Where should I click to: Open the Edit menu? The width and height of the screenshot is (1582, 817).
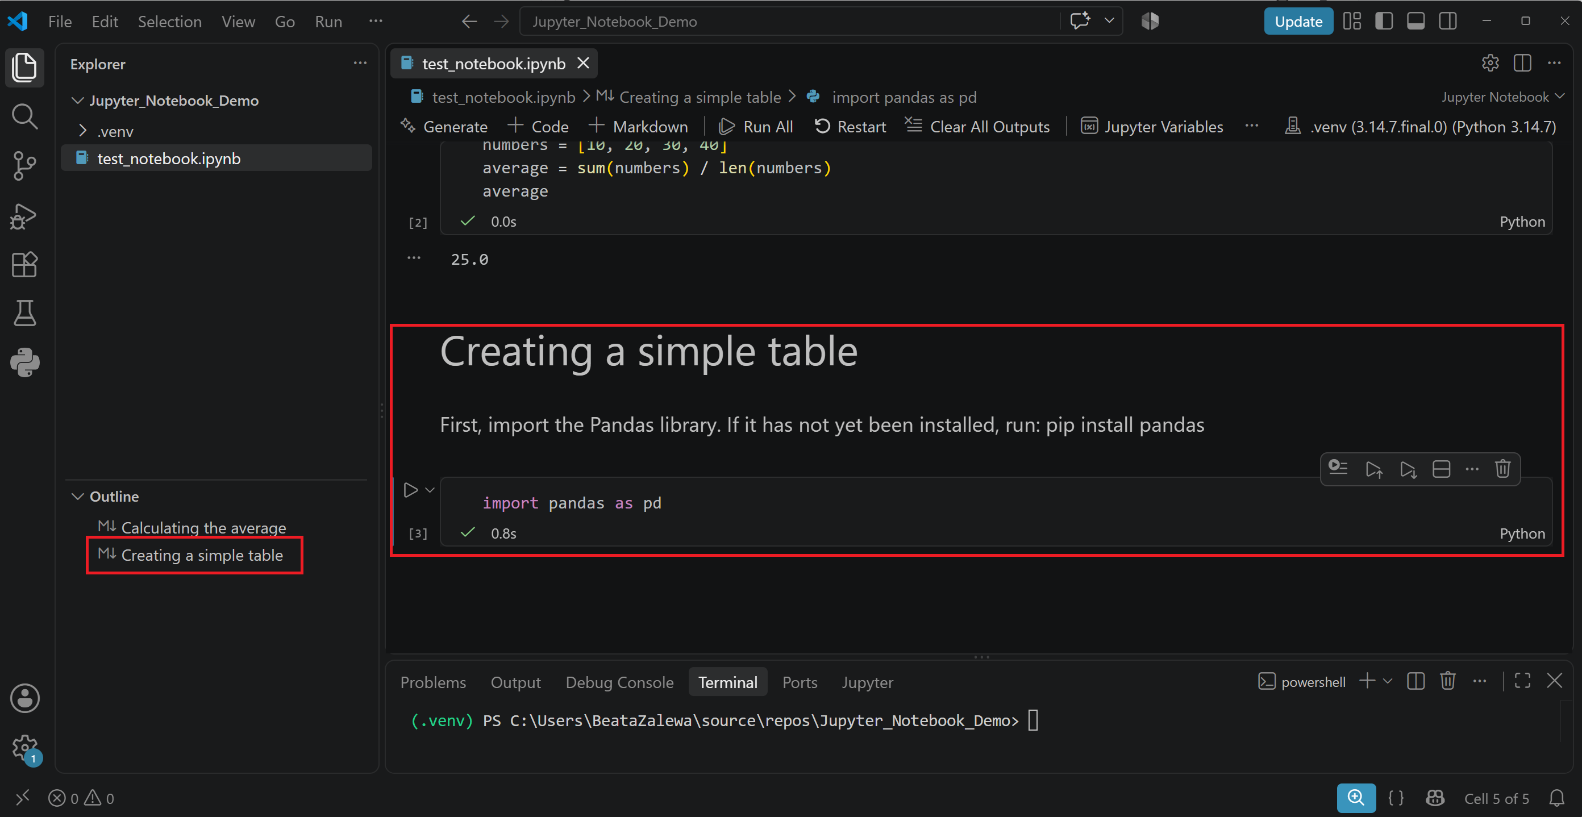click(x=105, y=22)
